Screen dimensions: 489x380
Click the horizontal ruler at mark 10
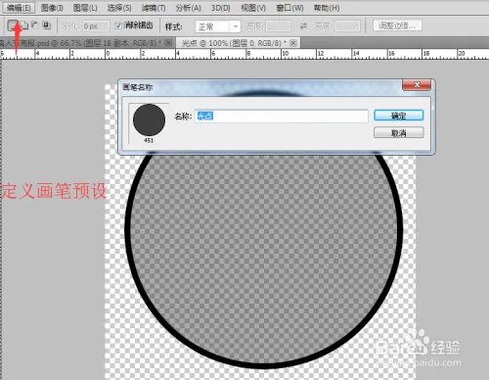(285, 54)
